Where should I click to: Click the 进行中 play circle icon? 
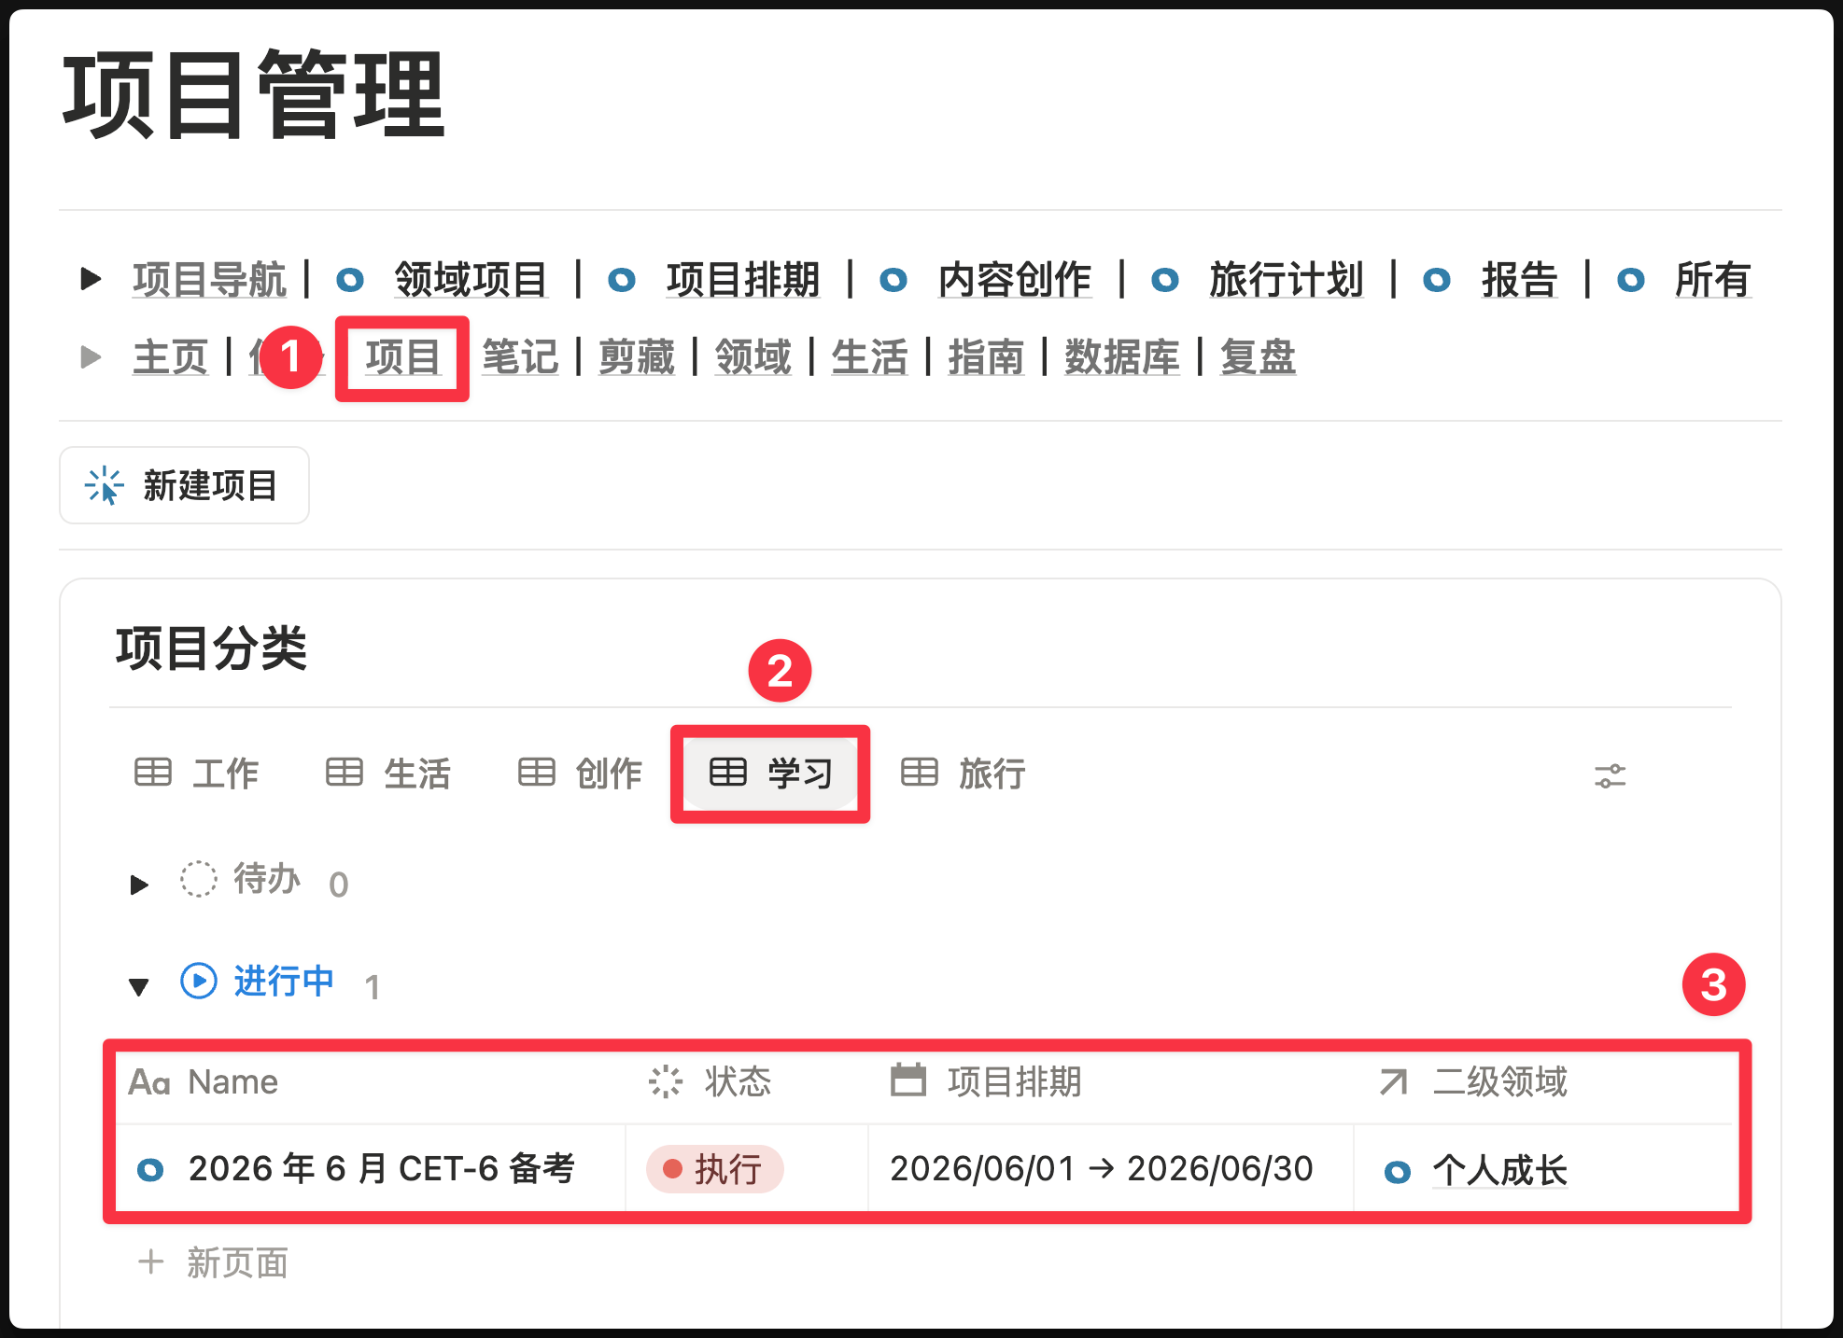pyautogui.click(x=199, y=981)
